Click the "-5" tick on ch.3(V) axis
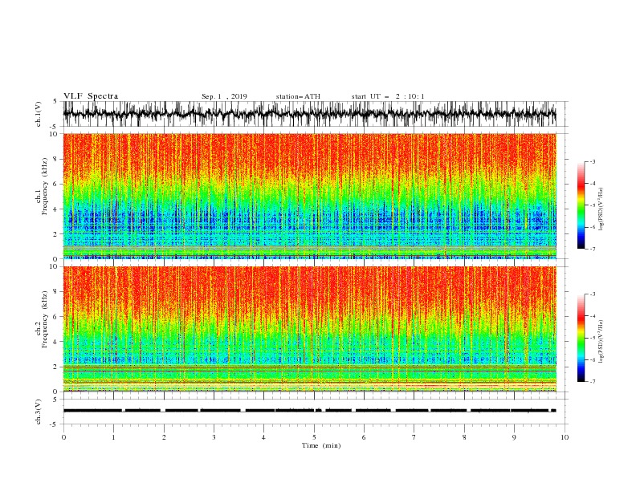 pyautogui.click(x=55, y=424)
